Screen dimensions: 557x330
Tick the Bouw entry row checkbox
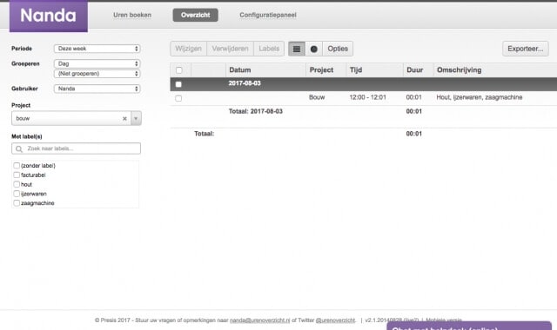178,98
